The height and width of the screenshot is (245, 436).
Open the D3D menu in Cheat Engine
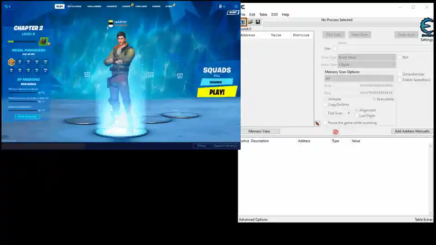click(274, 15)
